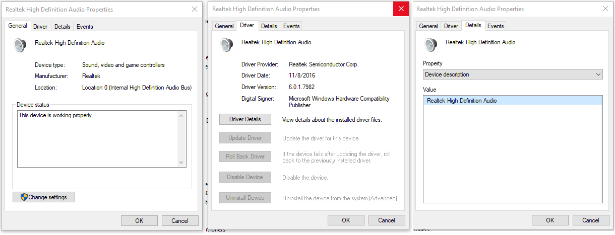Click This device is working properly text
This screenshot has height=235, width=615.
coord(56,115)
